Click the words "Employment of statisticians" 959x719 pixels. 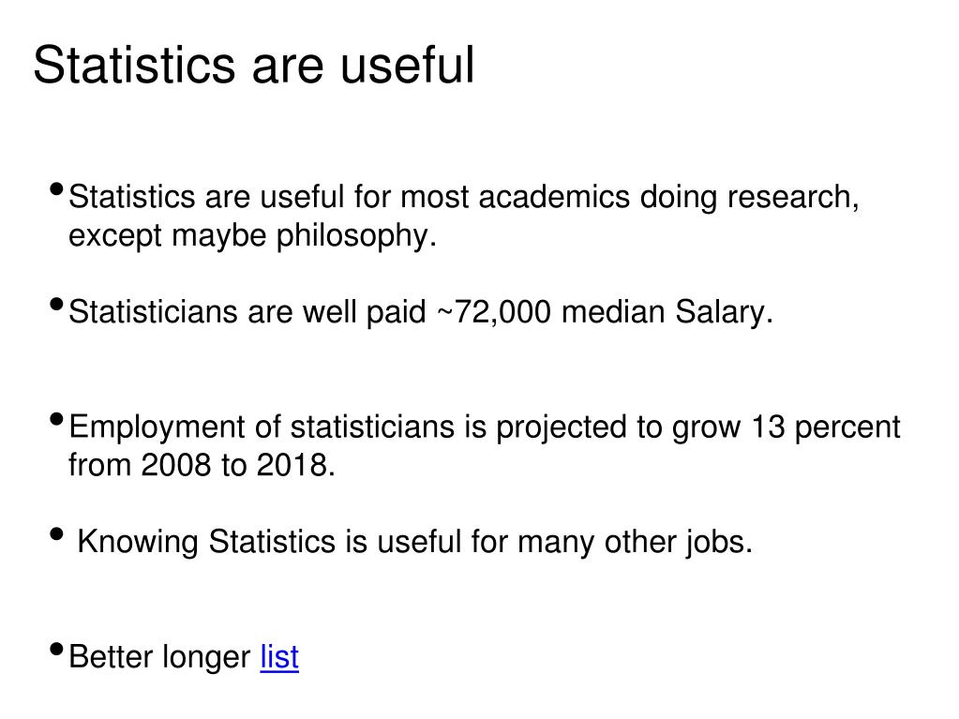(x=262, y=428)
